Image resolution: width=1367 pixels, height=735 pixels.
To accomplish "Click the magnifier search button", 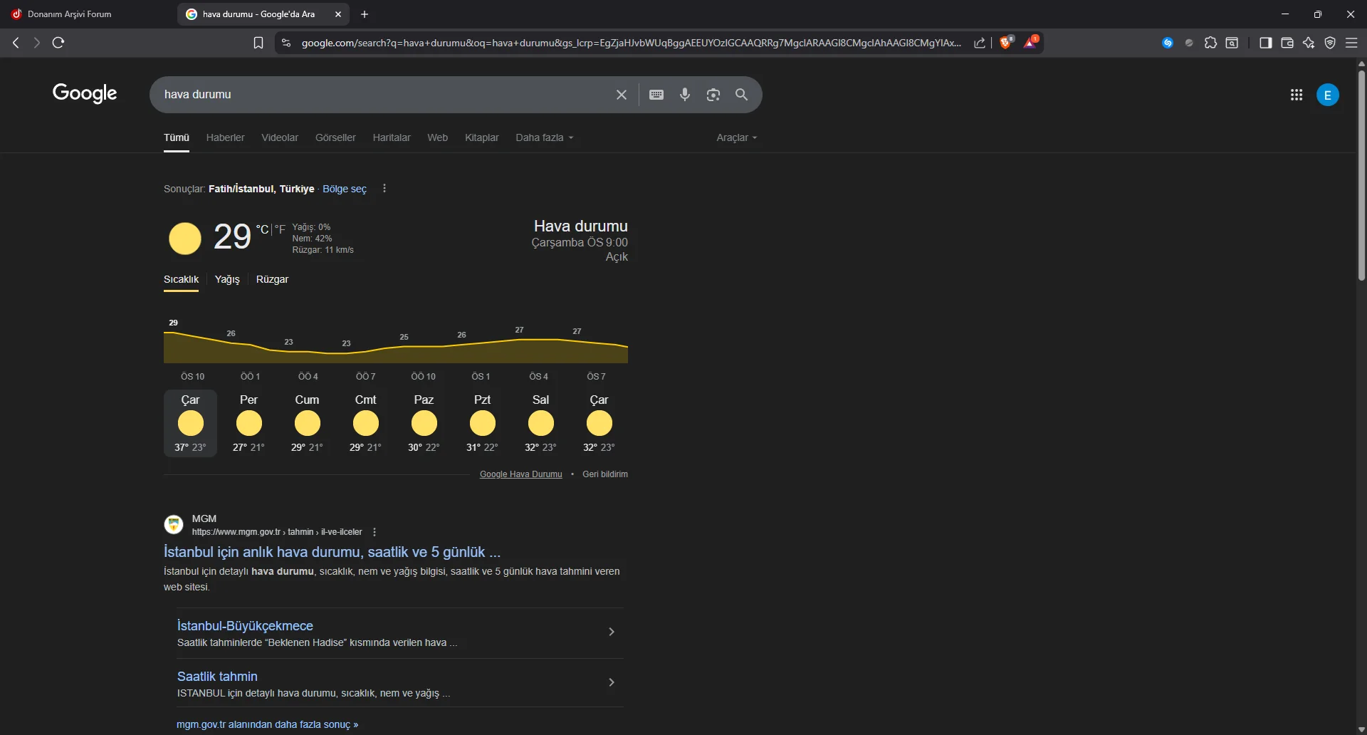I will pos(742,95).
